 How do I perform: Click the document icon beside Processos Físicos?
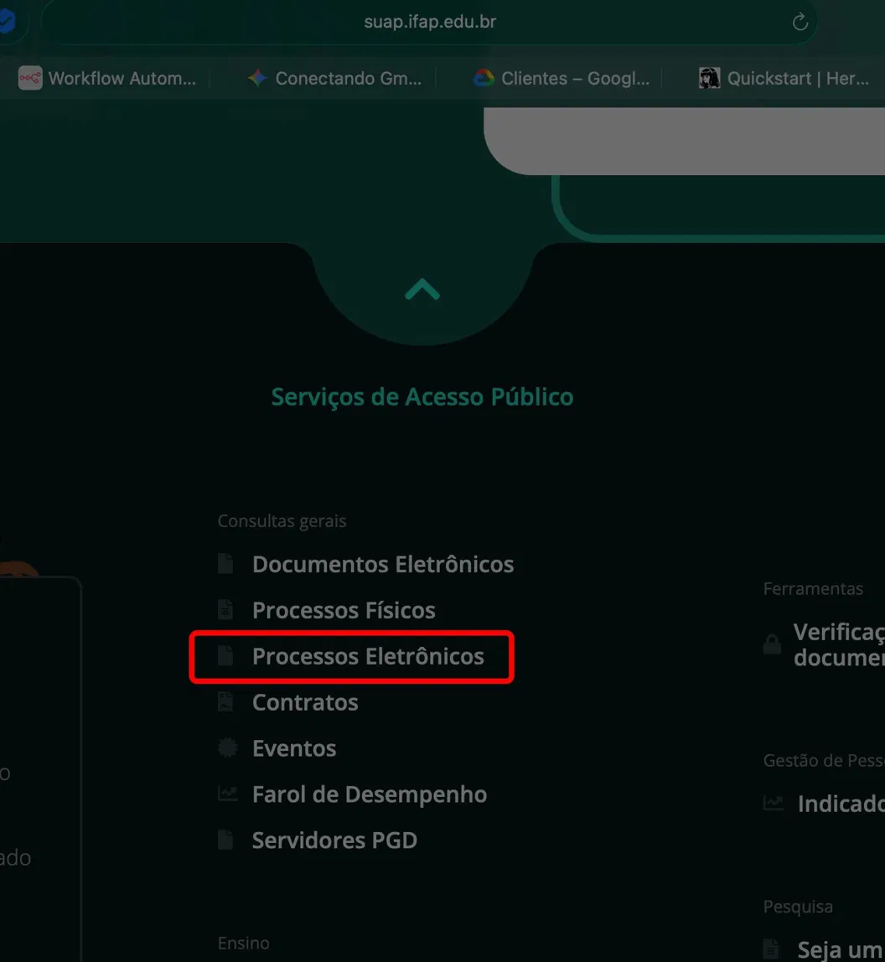point(225,610)
